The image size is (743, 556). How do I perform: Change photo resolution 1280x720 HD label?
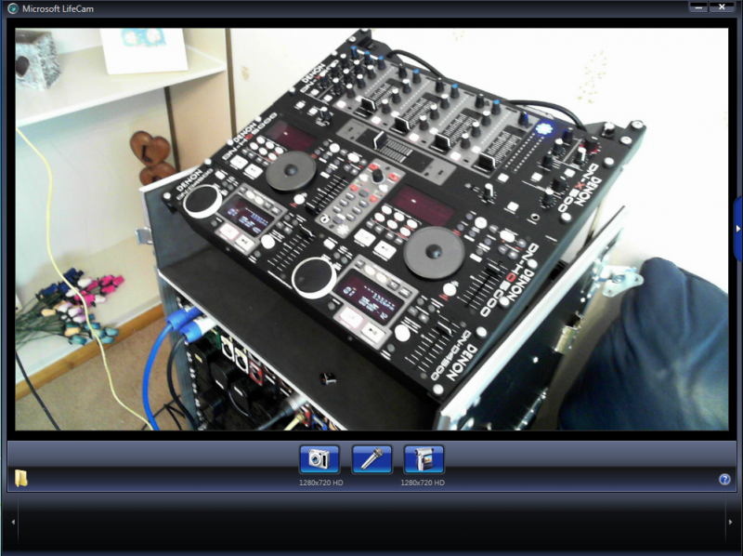(320, 483)
